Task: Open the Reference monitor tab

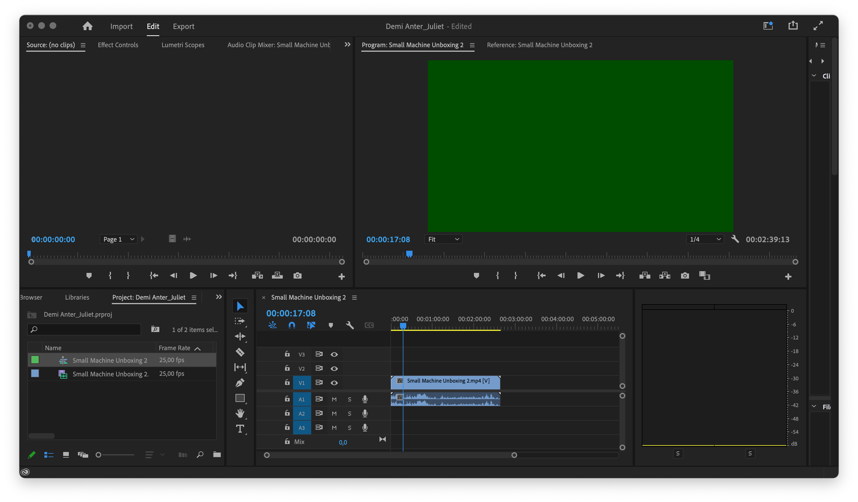Action: pyautogui.click(x=539, y=45)
